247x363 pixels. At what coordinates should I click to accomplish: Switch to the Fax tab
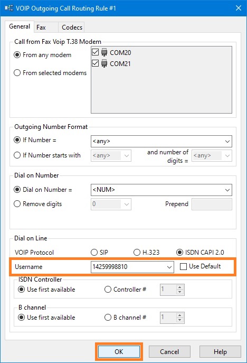tap(41, 27)
